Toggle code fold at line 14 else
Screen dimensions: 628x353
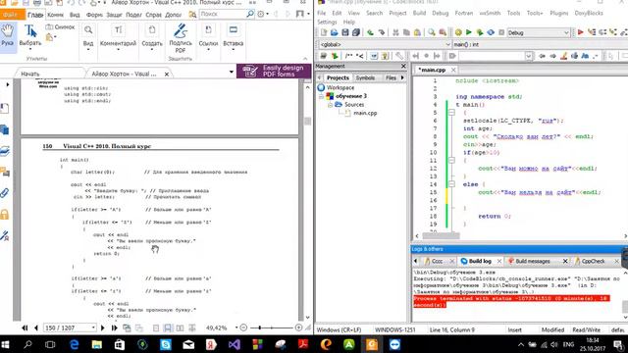coord(451,184)
